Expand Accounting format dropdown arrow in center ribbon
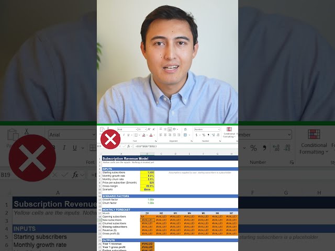The width and height of the screenshot is (335, 251). point(199,135)
